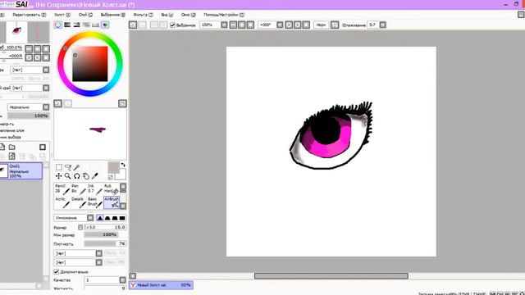
Task: Toggle the color wheel panel
Action: (58, 25)
